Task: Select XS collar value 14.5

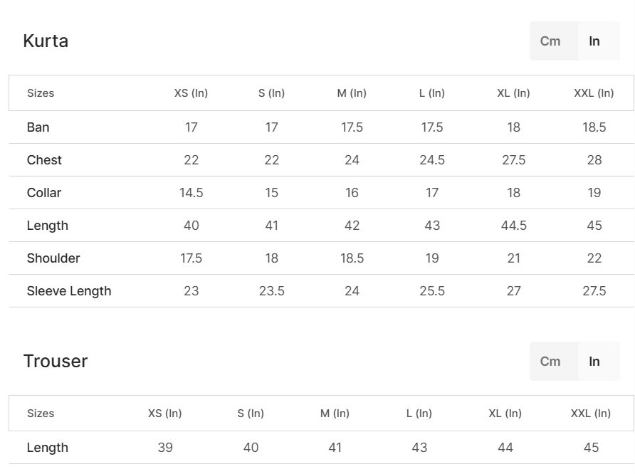Action: click(191, 193)
